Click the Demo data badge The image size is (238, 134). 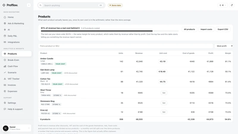(x=115, y=5)
